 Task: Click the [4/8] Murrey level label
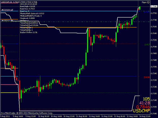pyautogui.click(x=147, y=12)
